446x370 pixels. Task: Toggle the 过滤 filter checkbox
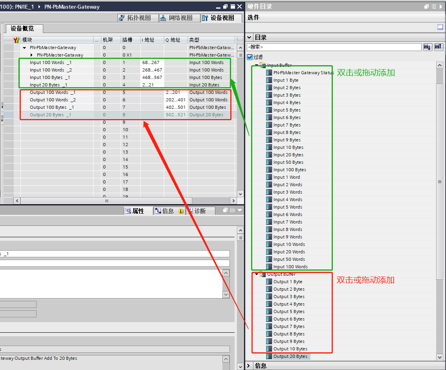tap(250, 57)
